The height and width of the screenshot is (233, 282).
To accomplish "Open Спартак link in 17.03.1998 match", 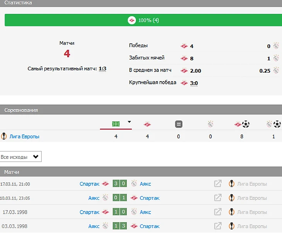I will [x=89, y=212].
